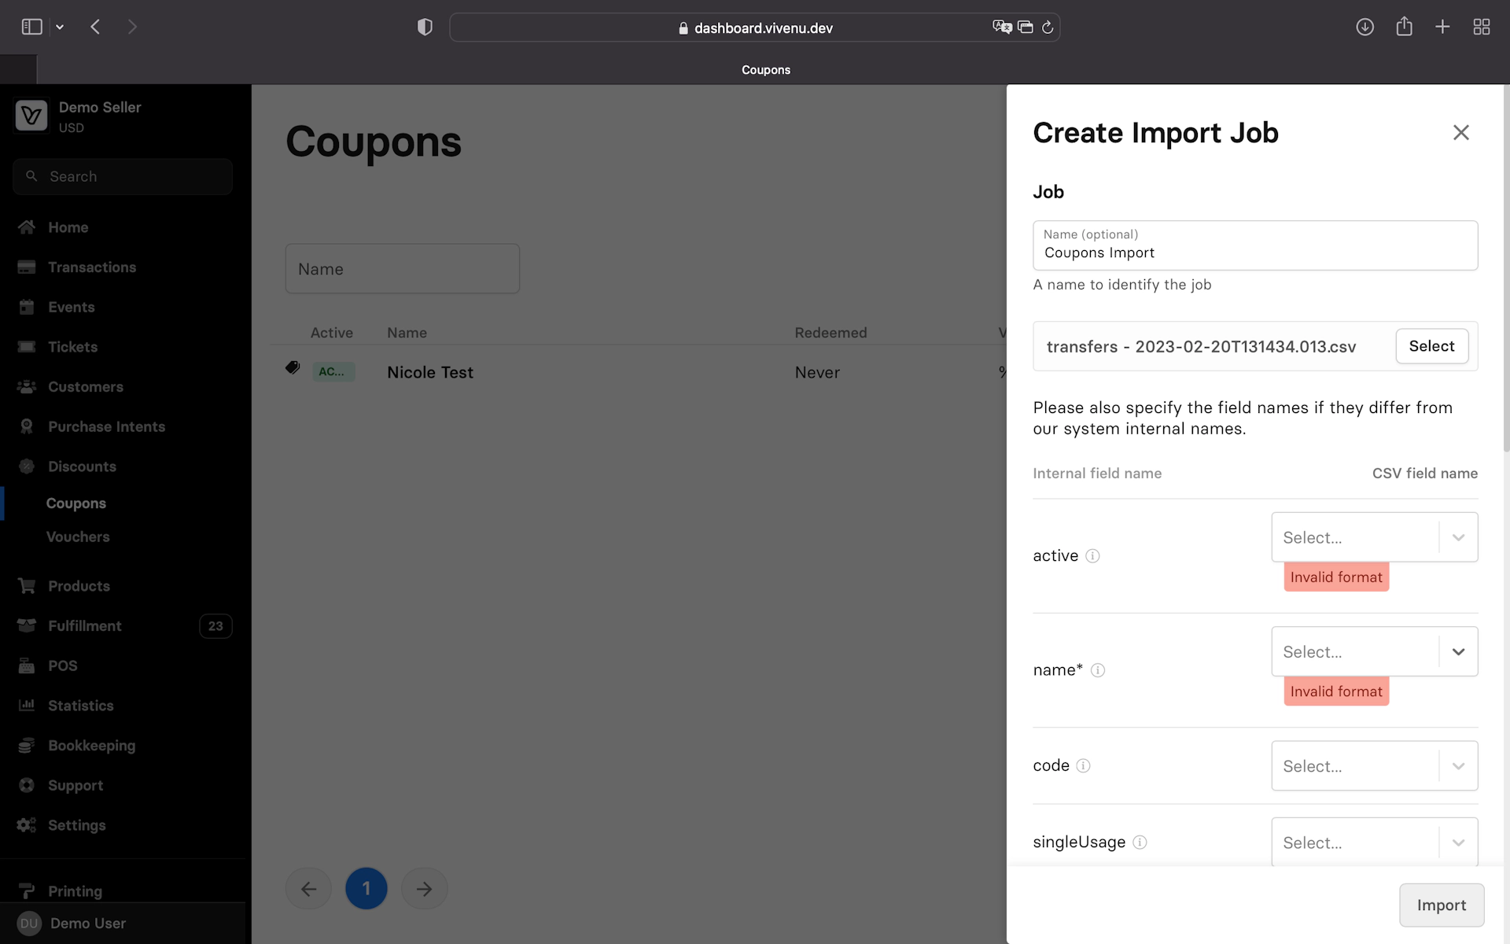Open the code CSV field dropdown
1510x944 pixels.
1373,765
